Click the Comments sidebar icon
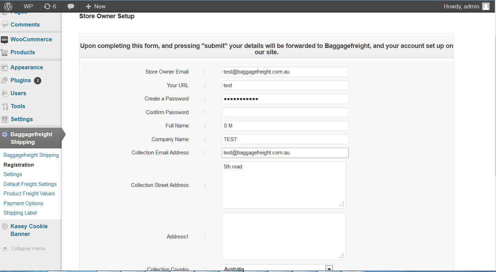The width and height of the screenshot is (496, 272). click(5, 25)
